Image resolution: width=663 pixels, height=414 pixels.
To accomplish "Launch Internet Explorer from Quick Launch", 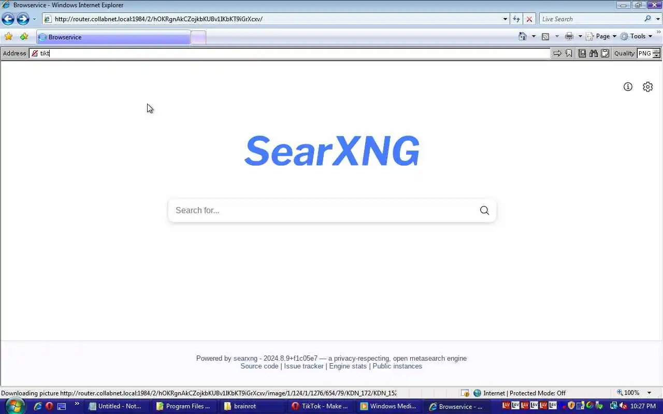I will point(37,406).
